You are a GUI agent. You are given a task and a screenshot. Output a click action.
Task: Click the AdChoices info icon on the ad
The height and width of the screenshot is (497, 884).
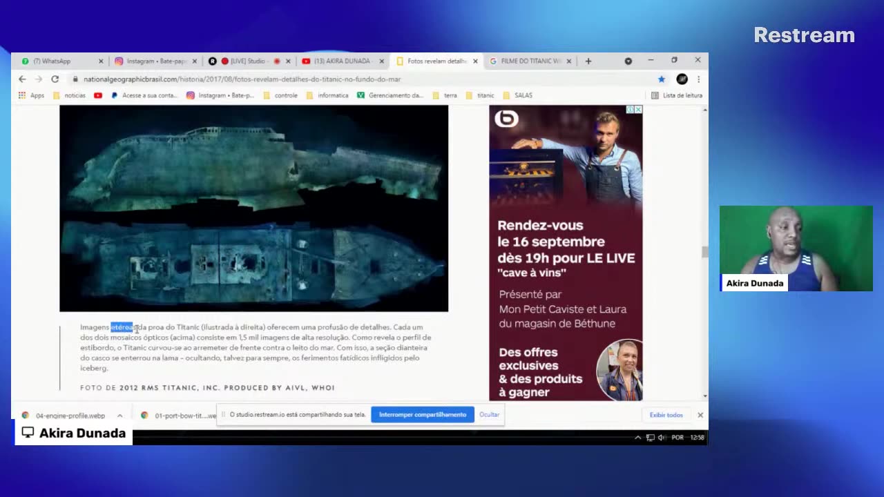pyautogui.click(x=630, y=110)
